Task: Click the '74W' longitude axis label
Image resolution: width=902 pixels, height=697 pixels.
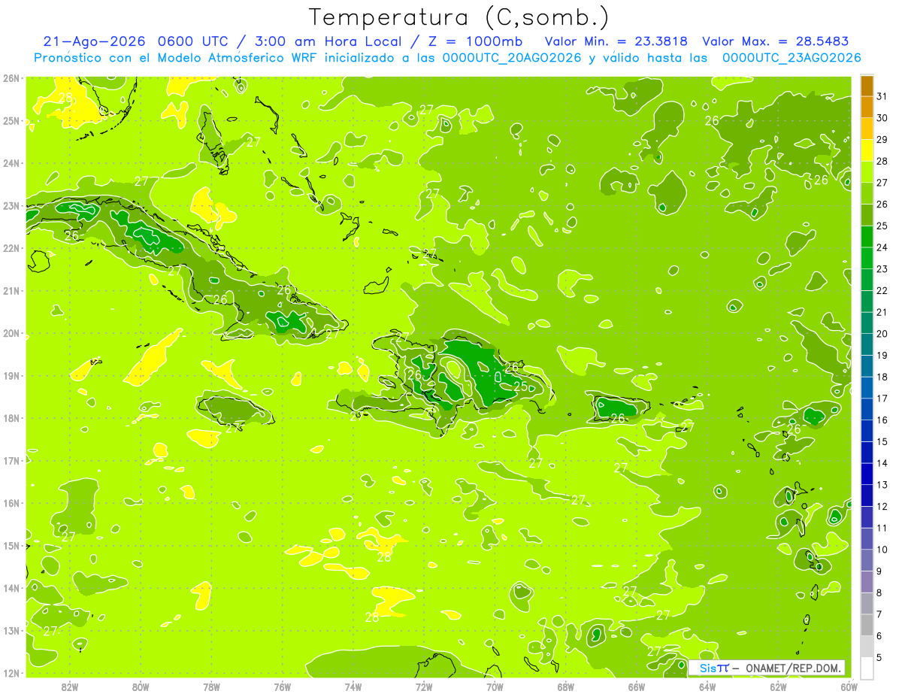Action: (353, 686)
